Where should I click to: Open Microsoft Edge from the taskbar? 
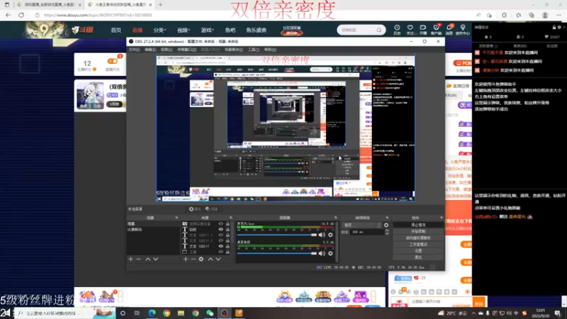click(x=152, y=313)
